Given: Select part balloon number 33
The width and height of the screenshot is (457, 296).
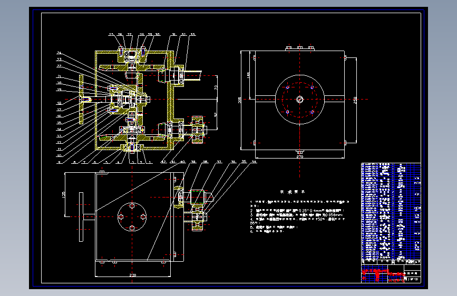Looking at the screenshot, I should 192,34.
